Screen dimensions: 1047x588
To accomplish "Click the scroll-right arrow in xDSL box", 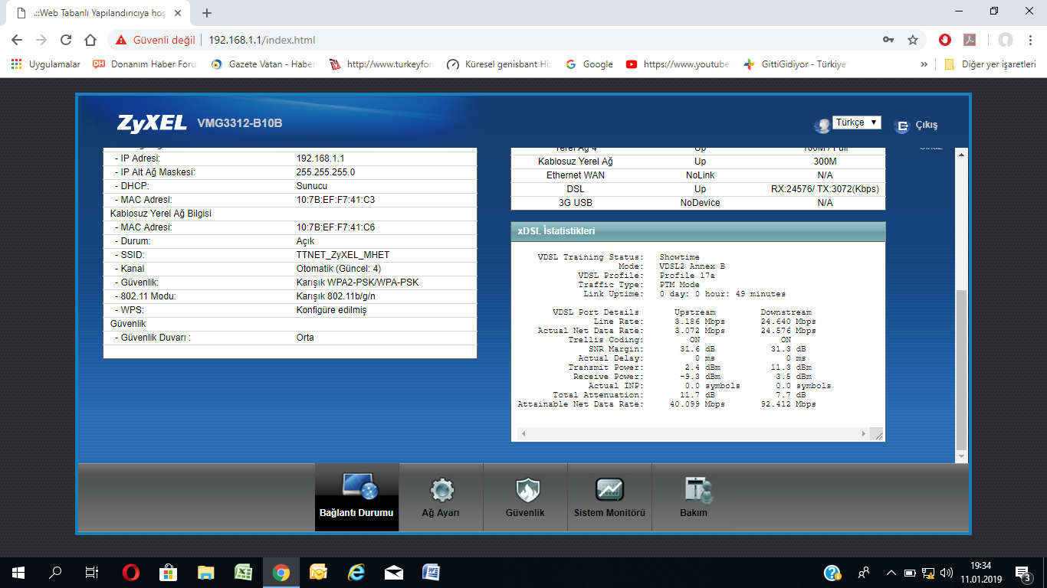I will (865, 434).
